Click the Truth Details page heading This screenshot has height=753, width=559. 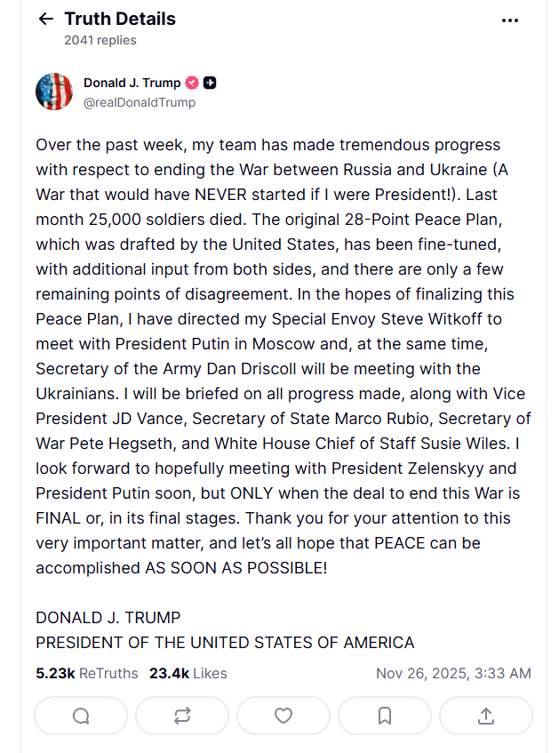[120, 19]
